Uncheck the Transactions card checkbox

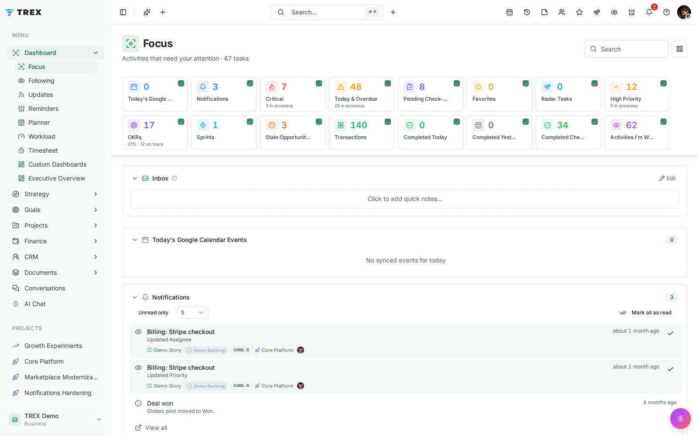[388, 122]
